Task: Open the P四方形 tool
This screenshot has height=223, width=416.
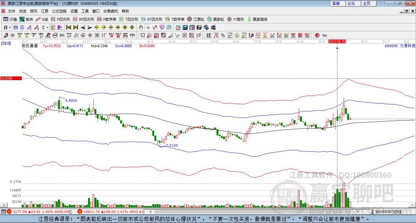Action: tap(61, 19)
